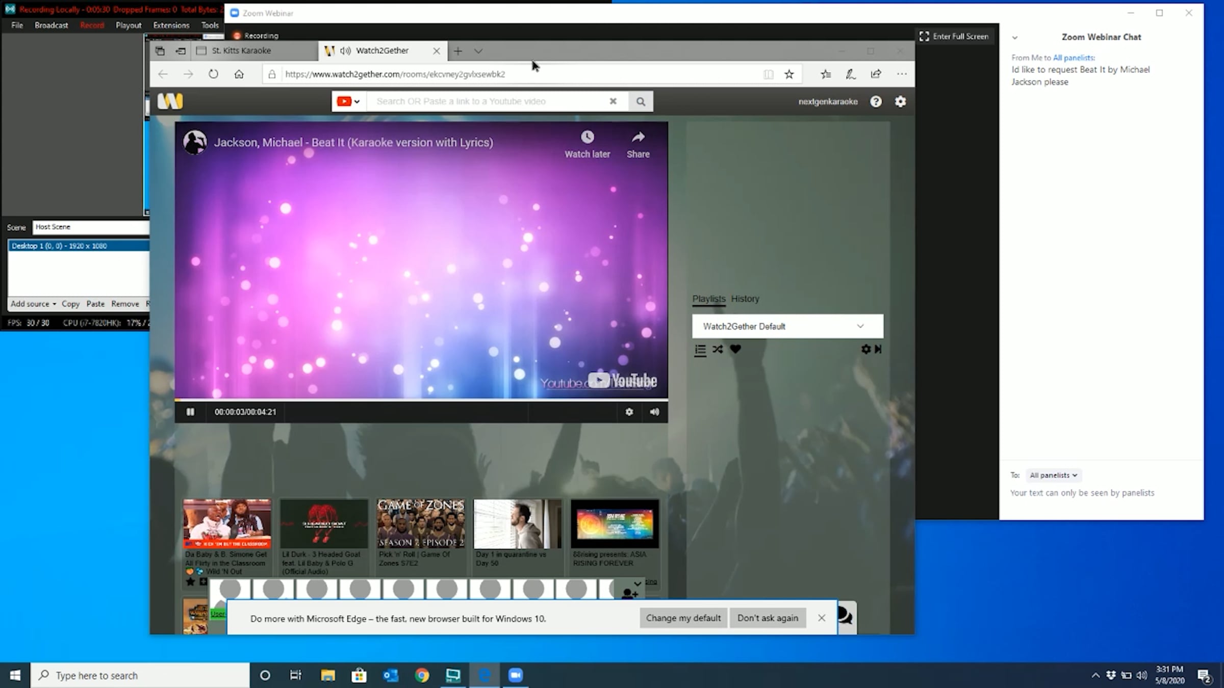The width and height of the screenshot is (1224, 688).
Task: Open Watch2Gether room settings gear
Action: pos(900,101)
